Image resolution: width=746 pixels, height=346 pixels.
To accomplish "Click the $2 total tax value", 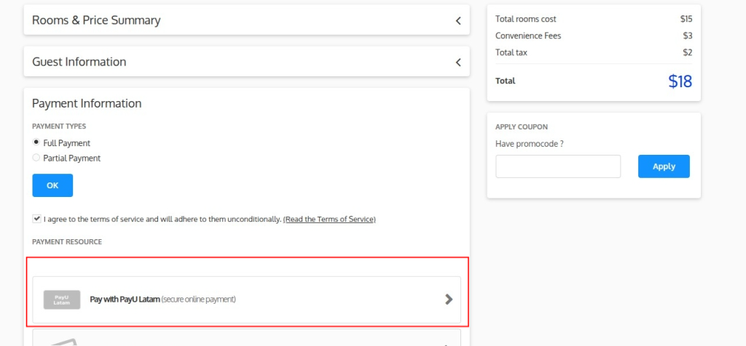I will (x=688, y=52).
